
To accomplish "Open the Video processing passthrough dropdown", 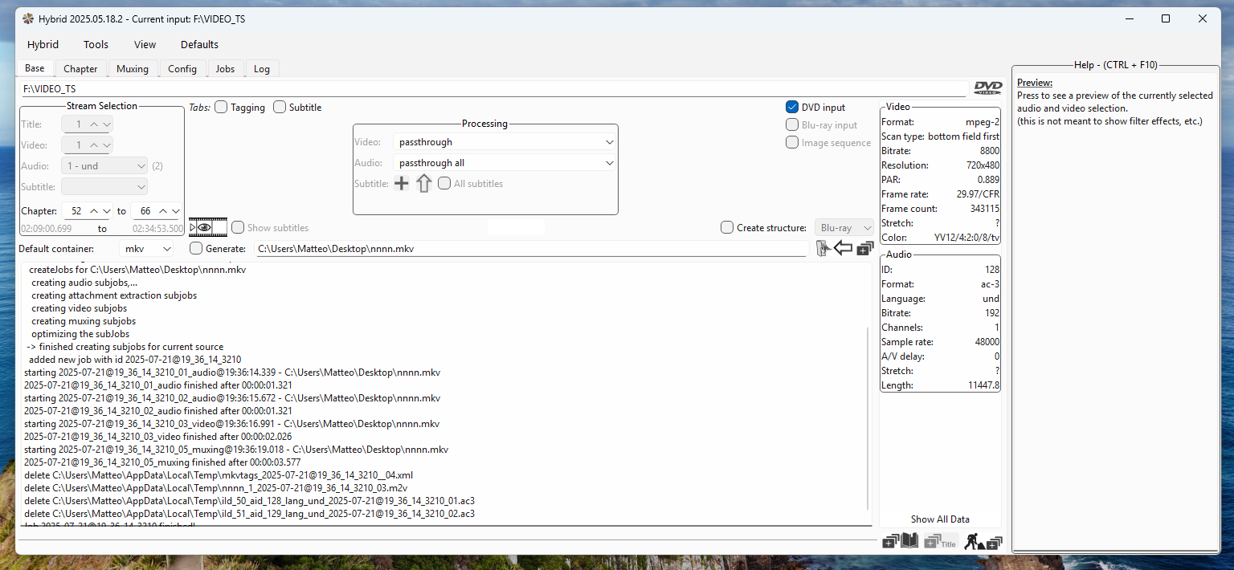I will [506, 142].
